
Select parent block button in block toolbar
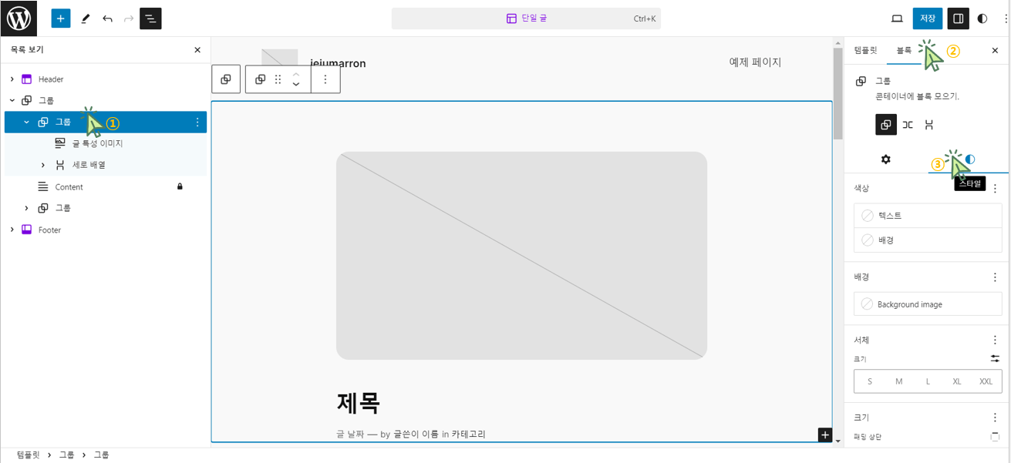(226, 79)
